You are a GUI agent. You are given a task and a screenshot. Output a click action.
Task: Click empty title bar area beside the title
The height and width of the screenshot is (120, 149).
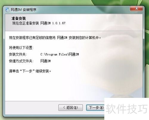(x=80, y=10)
